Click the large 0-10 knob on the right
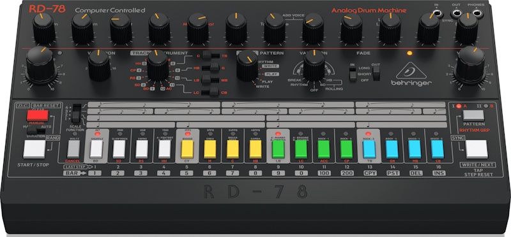Image resolution: width=511 pixels, height=237 pixels. pyautogui.click(x=470, y=66)
